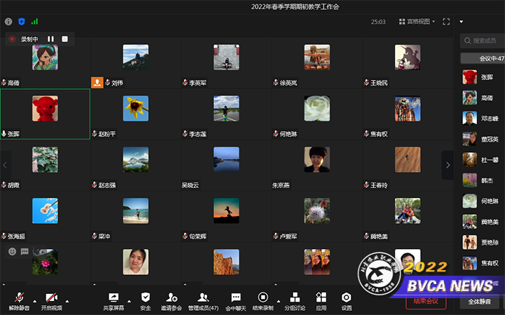Open the 共享屏幕 share screen tool
The height and width of the screenshot is (315, 505).
point(113,300)
